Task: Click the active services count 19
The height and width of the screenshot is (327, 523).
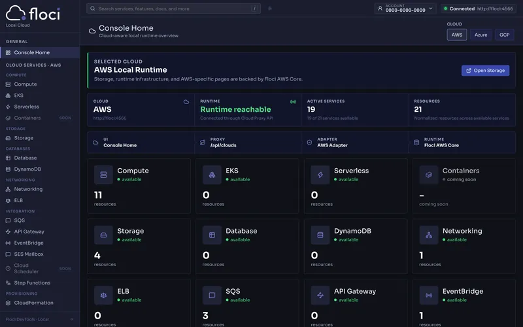Action: (311, 109)
